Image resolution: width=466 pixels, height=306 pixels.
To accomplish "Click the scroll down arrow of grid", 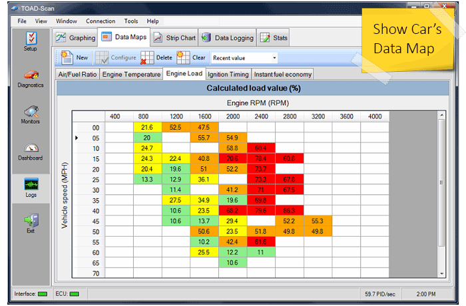I will click(x=441, y=273).
